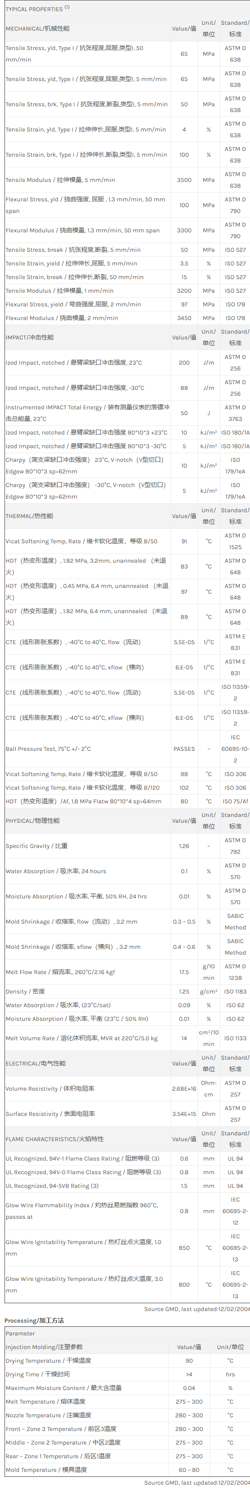Image resolution: width=250 pixels, height=1488 pixels.
Task: Click the Maximum Moisture Content value 0.04
Action: pyautogui.click(x=189, y=1388)
